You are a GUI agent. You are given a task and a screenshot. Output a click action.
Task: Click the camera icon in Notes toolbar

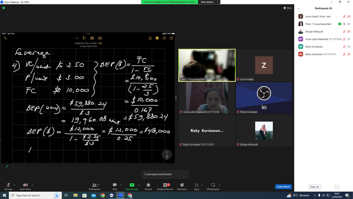(100, 38)
